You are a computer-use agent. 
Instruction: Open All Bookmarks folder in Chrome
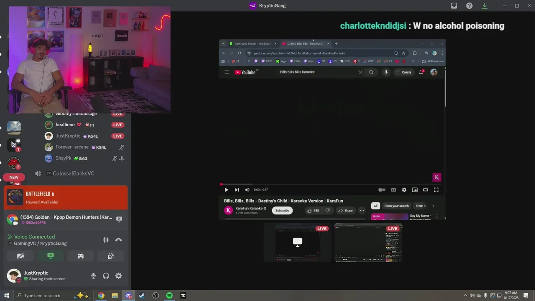(433, 61)
